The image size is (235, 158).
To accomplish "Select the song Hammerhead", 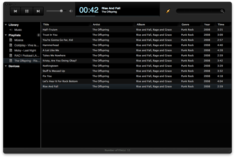I will click(51, 45).
